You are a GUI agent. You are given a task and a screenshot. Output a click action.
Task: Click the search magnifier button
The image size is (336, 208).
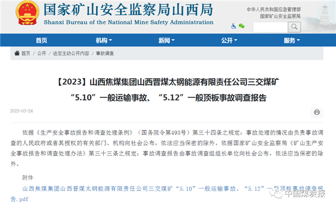[x=294, y=27]
